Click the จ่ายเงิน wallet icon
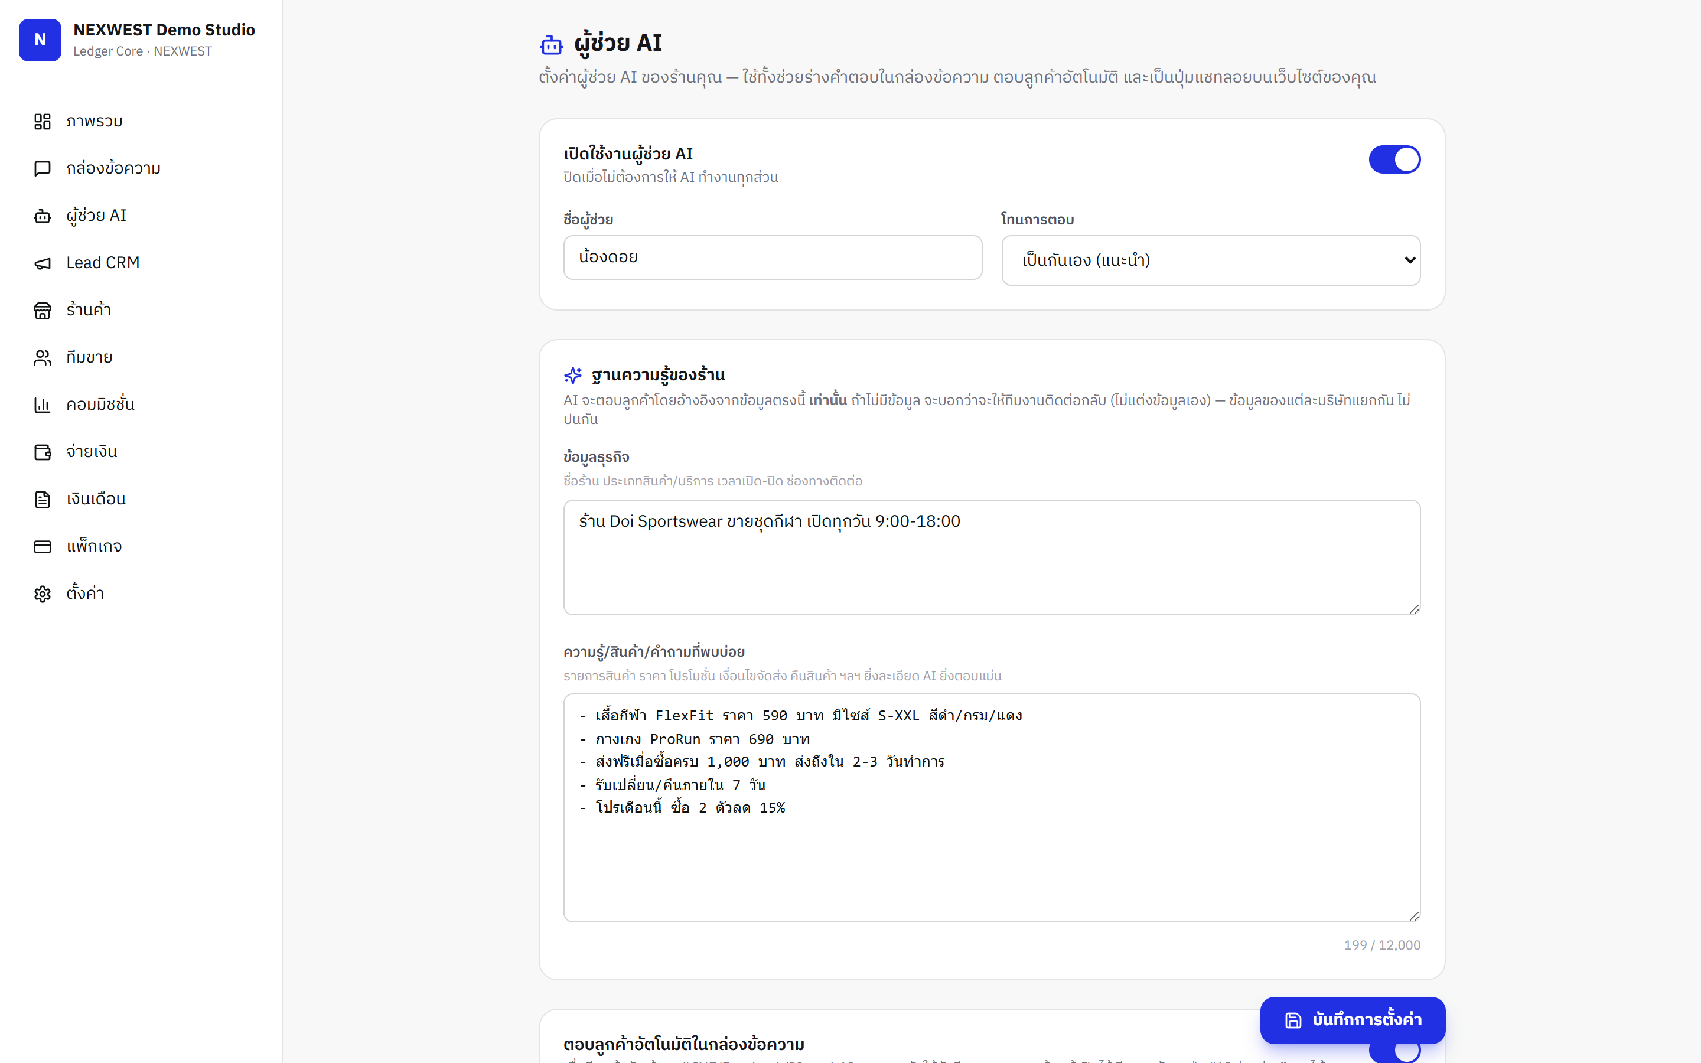 pyautogui.click(x=42, y=452)
